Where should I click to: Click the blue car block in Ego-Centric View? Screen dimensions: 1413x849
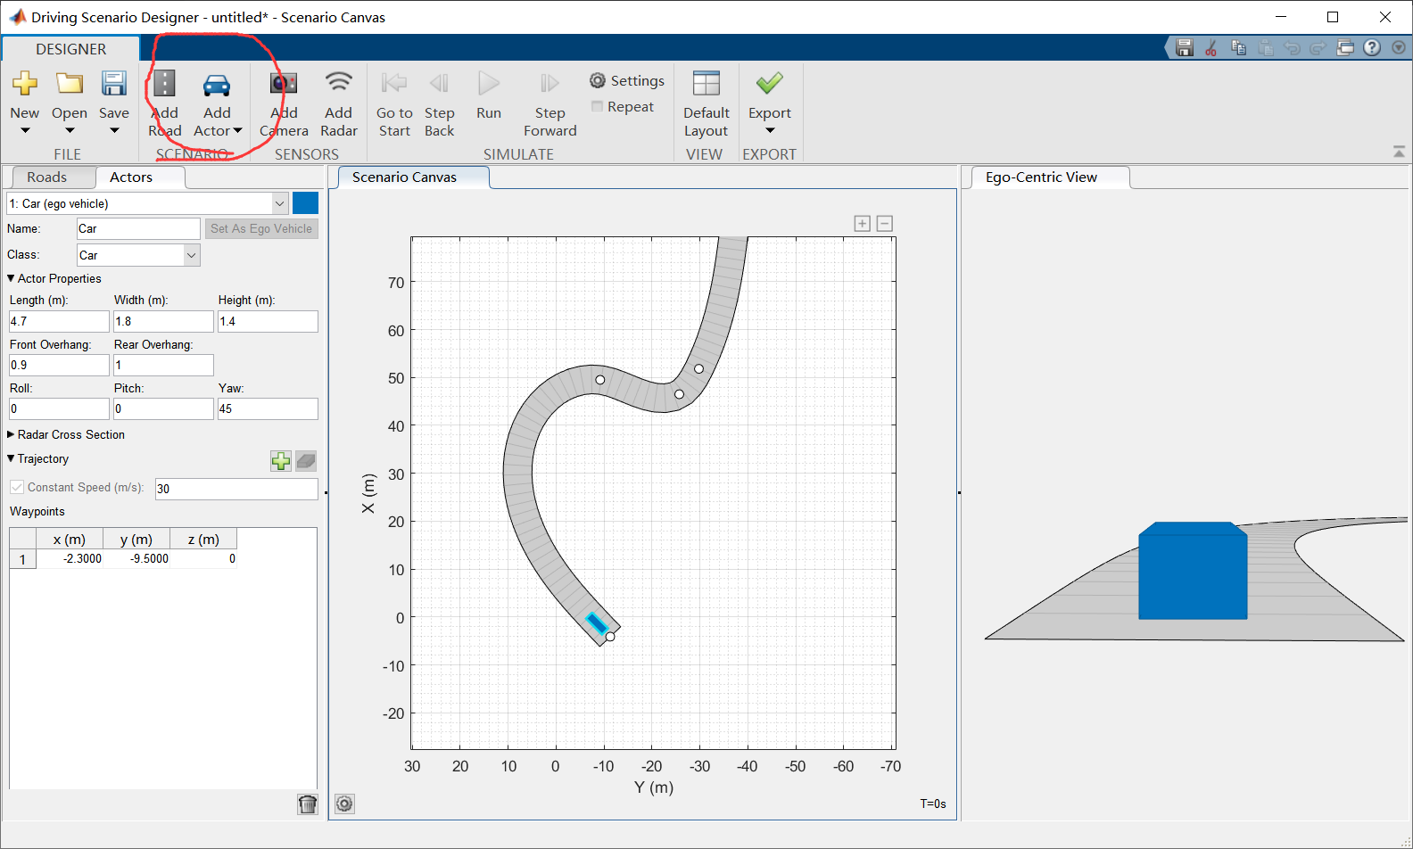pos(1193,571)
